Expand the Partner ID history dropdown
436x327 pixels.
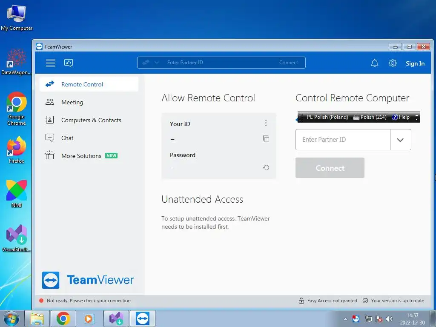pos(400,140)
